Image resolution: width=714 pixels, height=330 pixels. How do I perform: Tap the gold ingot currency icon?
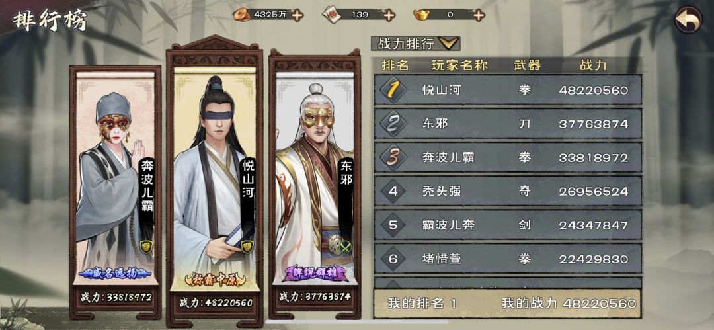(x=422, y=15)
